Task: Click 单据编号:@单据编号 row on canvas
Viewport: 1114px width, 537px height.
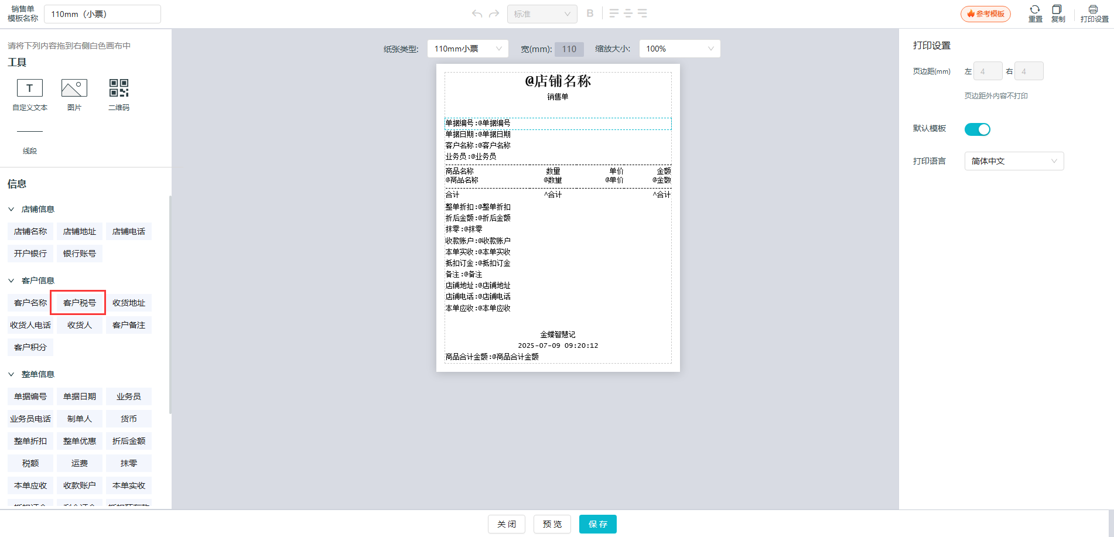Action: tap(558, 123)
